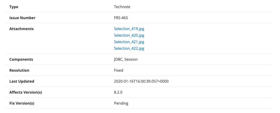Click the Affects Version value 8.2.0
The image size is (280, 113).
(x=118, y=92)
